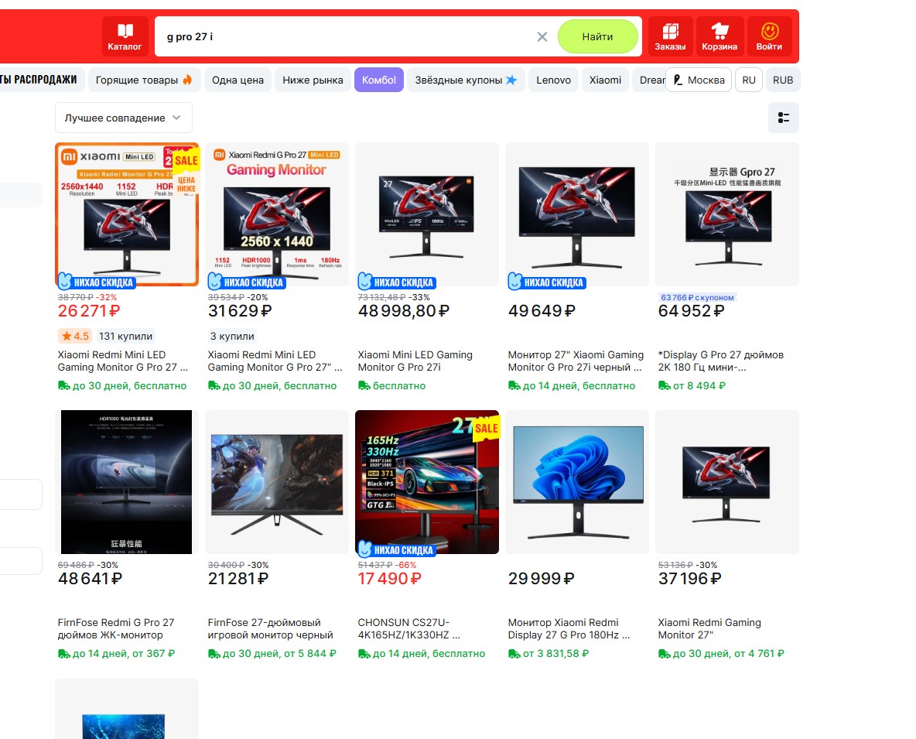Select the Xiaomi brand chip
916x739 pixels.
[x=605, y=80]
